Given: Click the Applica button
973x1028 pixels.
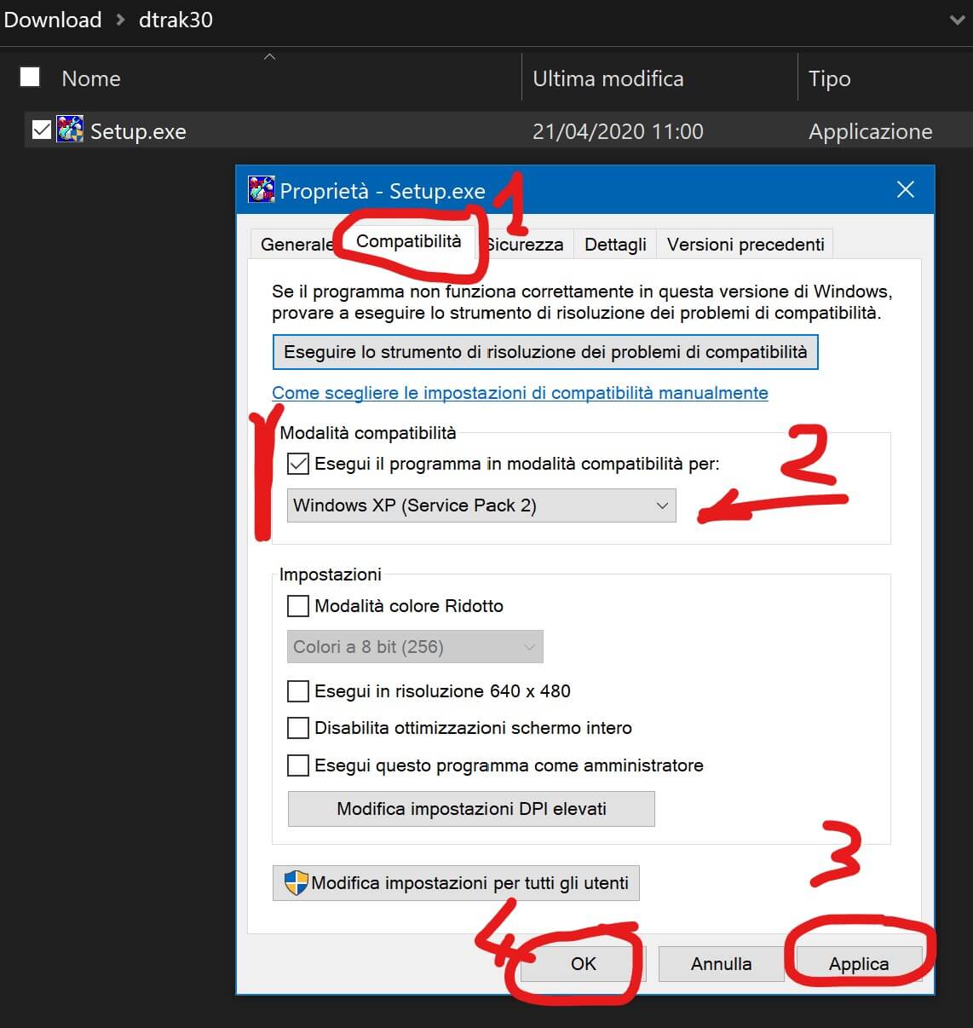Looking at the screenshot, I should (859, 964).
